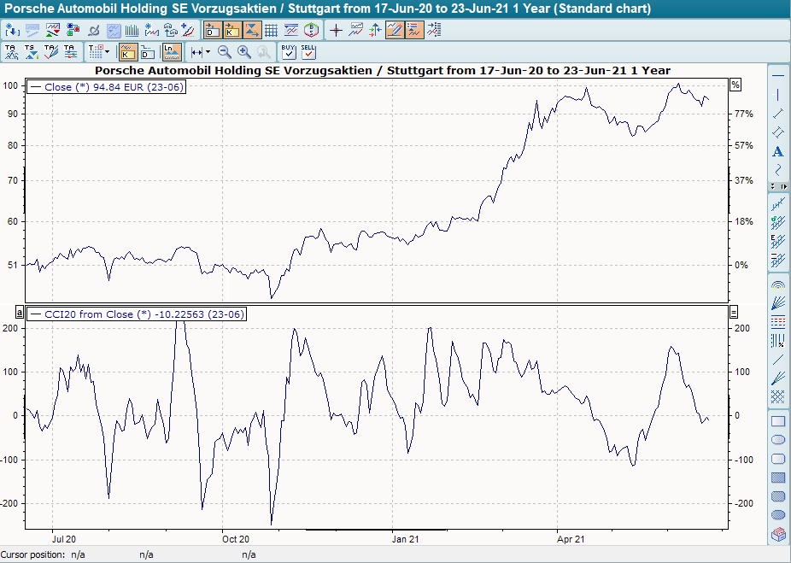Screen dimensions: 791x563
Task: Click the CCI20 from Close legend label
Action: click(137, 314)
